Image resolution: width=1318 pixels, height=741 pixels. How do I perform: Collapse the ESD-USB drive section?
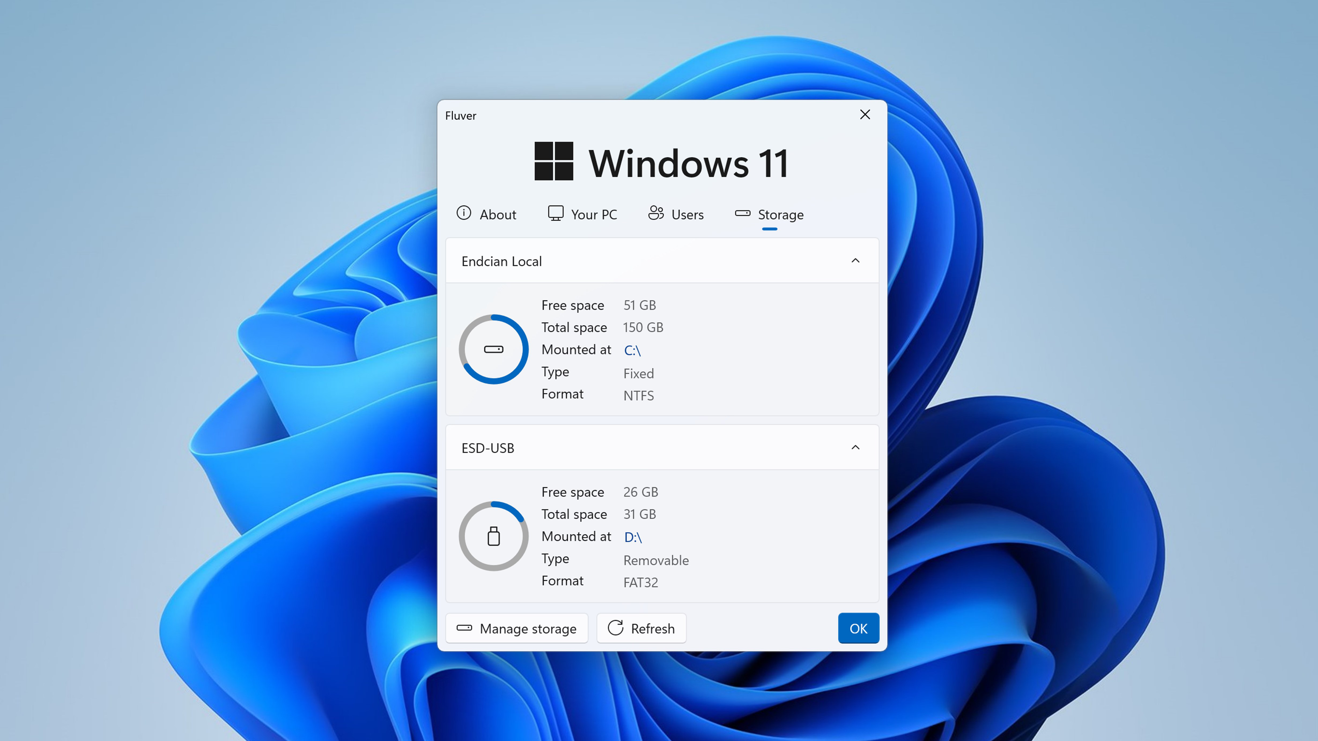tap(855, 448)
